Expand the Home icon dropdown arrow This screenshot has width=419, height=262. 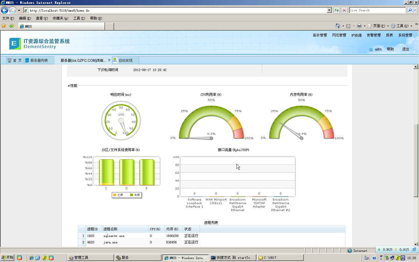point(343,26)
